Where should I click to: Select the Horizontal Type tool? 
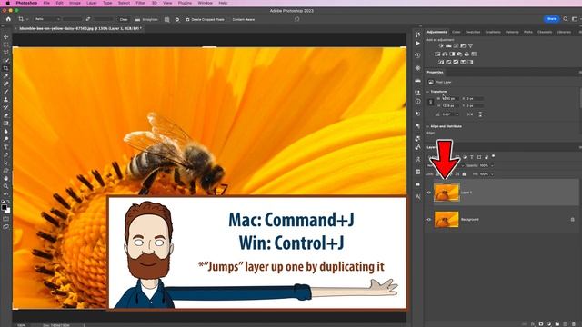click(x=6, y=147)
